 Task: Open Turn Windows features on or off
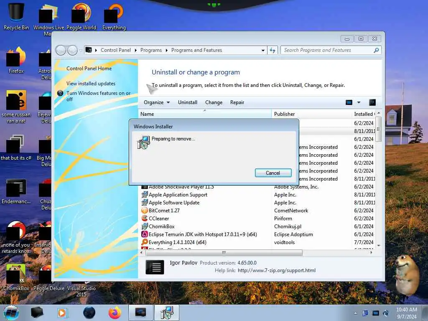(x=98, y=96)
